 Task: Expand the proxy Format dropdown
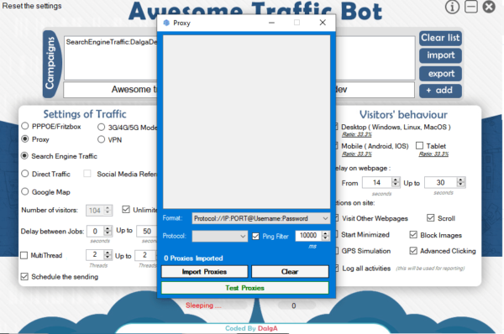261,218
